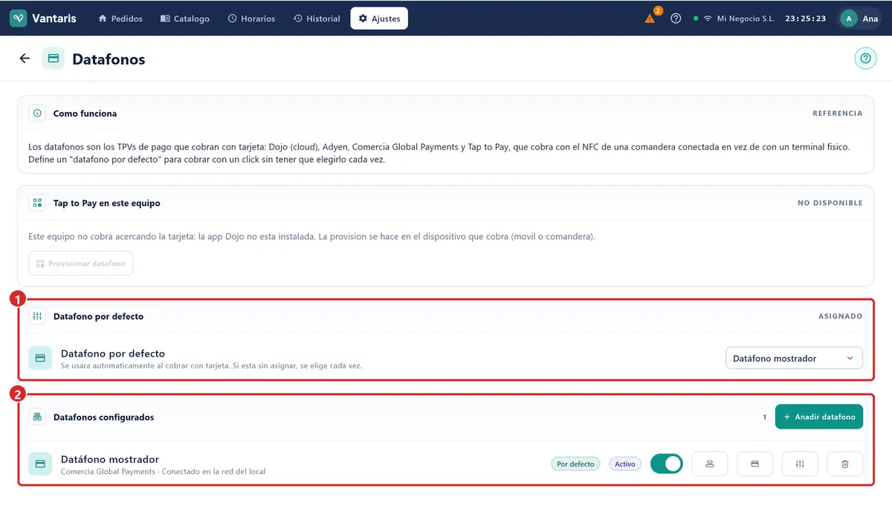This screenshot has width=892, height=514.
Task: Open the sliders settings button next to the trash
Action: pyautogui.click(x=800, y=464)
